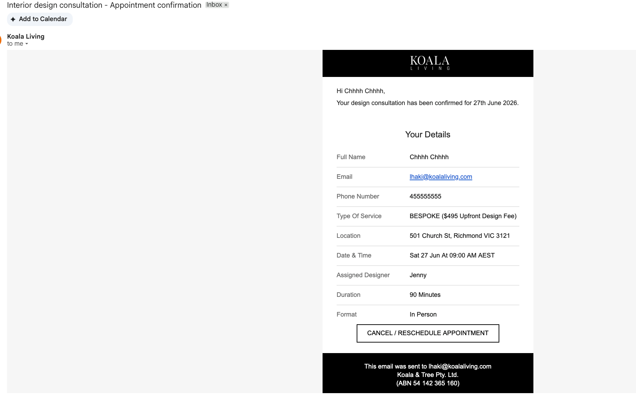Select the sender name Koala Living

tap(26, 37)
